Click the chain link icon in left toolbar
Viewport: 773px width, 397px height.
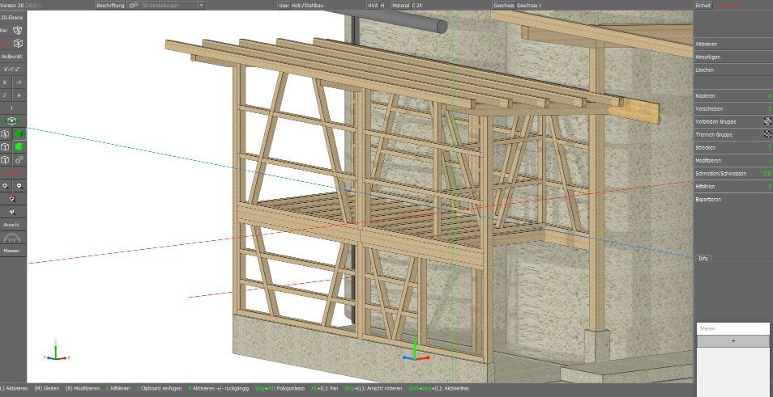(x=19, y=160)
